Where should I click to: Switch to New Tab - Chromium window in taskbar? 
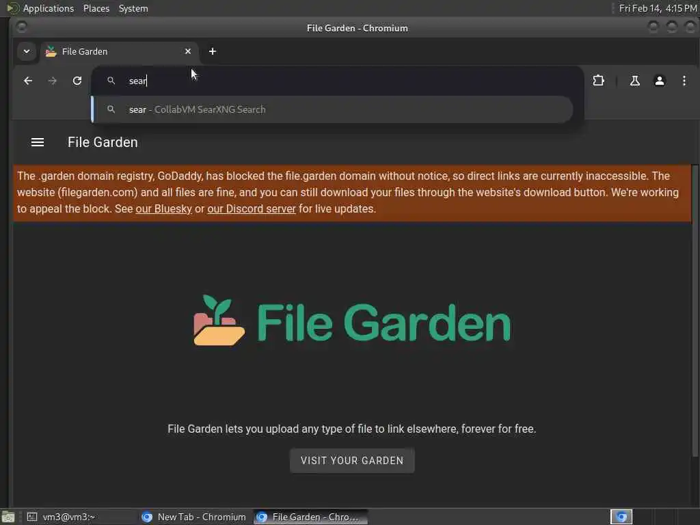[195, 517]
